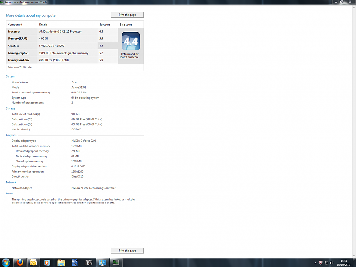Click the window's vertical scrollbar
The width and height of the screenshot is (356, 267).
click(x=354, y=131)
